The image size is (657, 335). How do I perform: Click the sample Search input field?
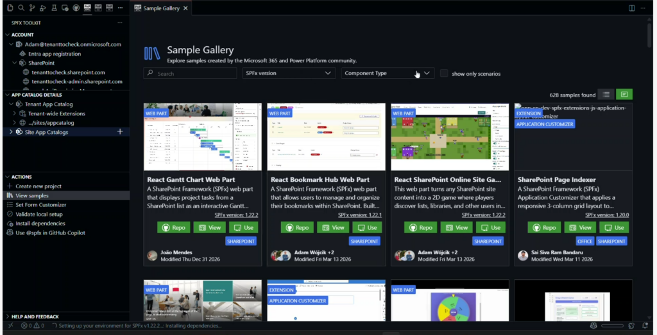pos(189,74)
